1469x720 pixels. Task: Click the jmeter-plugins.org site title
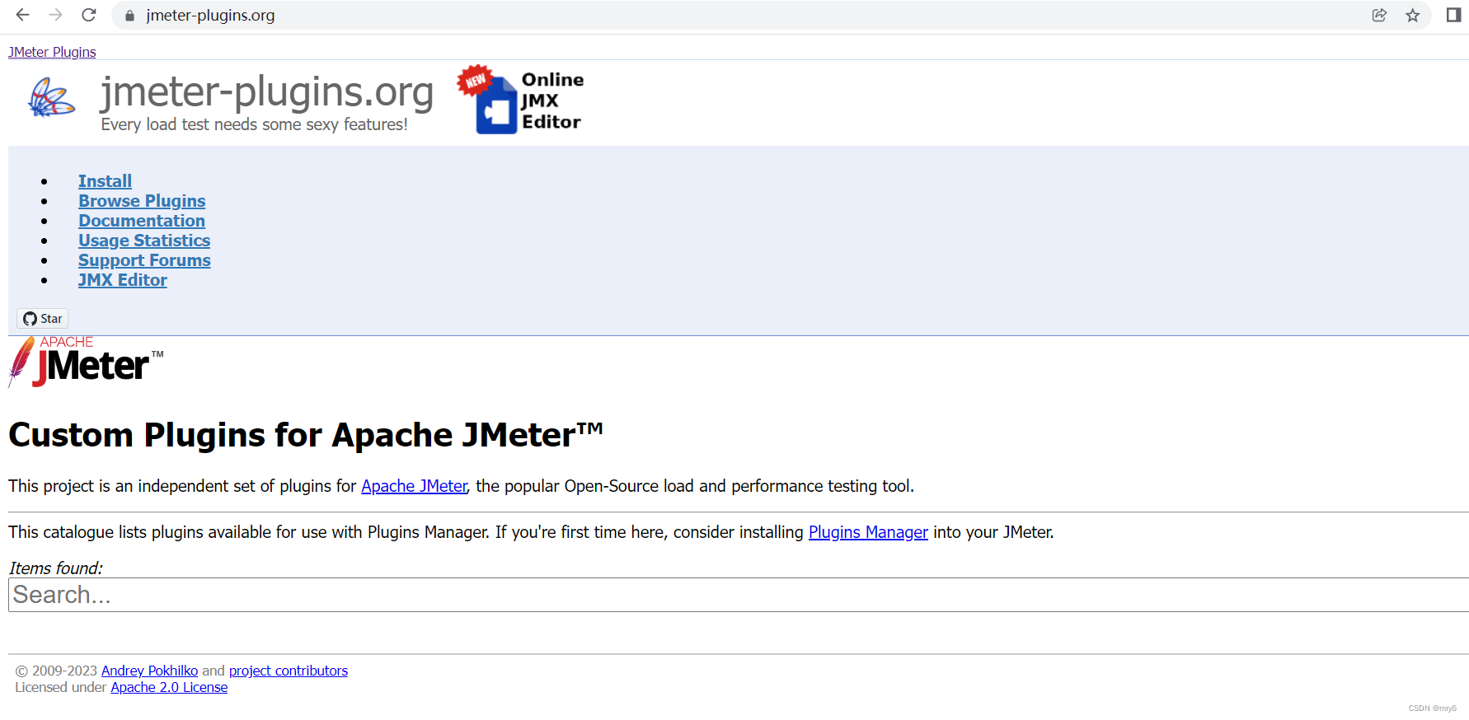tap(267, 92)
